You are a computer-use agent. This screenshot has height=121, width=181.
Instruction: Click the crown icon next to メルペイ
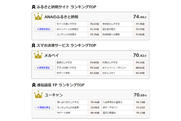(38, 55)
